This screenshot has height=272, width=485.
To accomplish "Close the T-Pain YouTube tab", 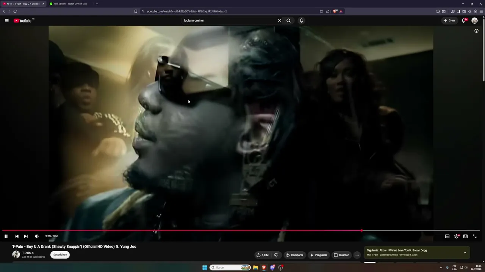I will [43, 4].
